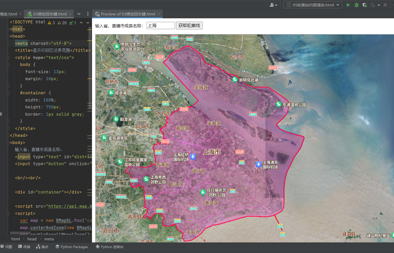The width and height of the screenshot is (394, 253).
Task: Run the current configuration with green play button
Action: (348, 5)
